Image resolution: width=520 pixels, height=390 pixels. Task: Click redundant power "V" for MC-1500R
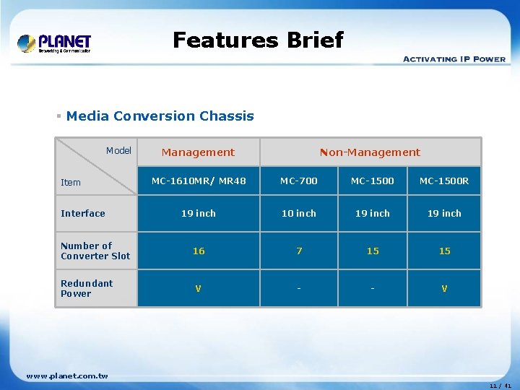[444, 288]
